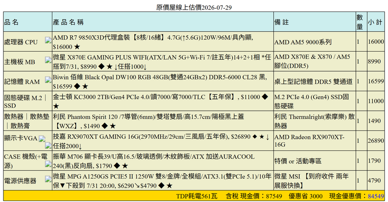Image resolution: width=388 pixels, height=202 pixels.
Task: Click the 含稅 現金價：87549 total
Action: tap(254, 197)
